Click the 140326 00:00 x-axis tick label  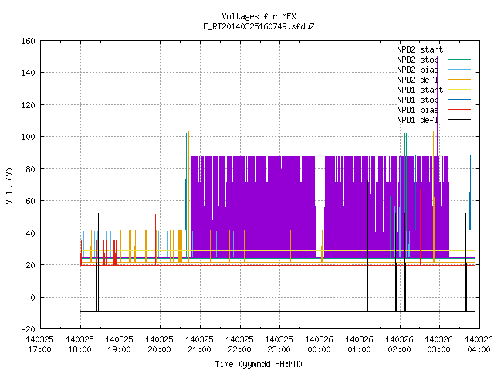point(319,345)
